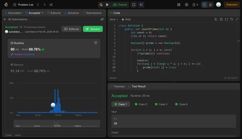Open the Solutions tab

pyautogui.click(x=72, y=13)
